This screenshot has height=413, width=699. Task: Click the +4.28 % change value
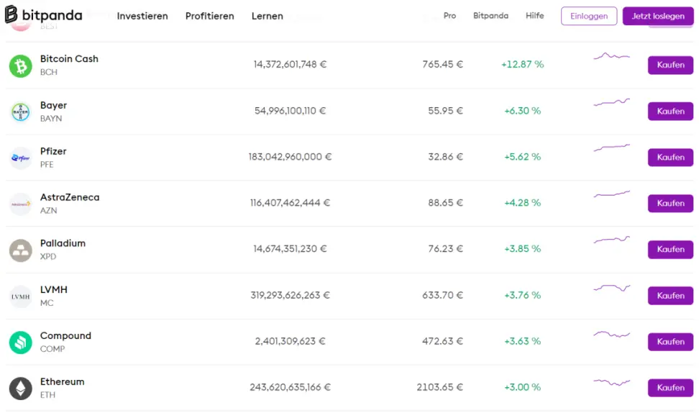tap(522, 202)
